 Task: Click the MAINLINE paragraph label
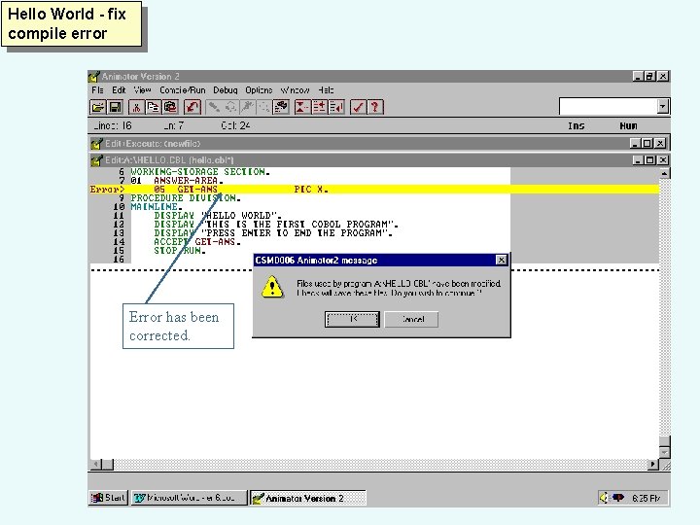pyautogui.click(x=157, y=207)
